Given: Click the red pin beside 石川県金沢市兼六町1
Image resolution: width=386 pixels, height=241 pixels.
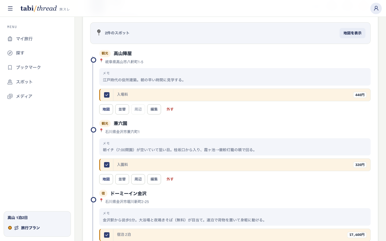Looking at the screenshot, I should pyautogui.click(x=101, y=130).
